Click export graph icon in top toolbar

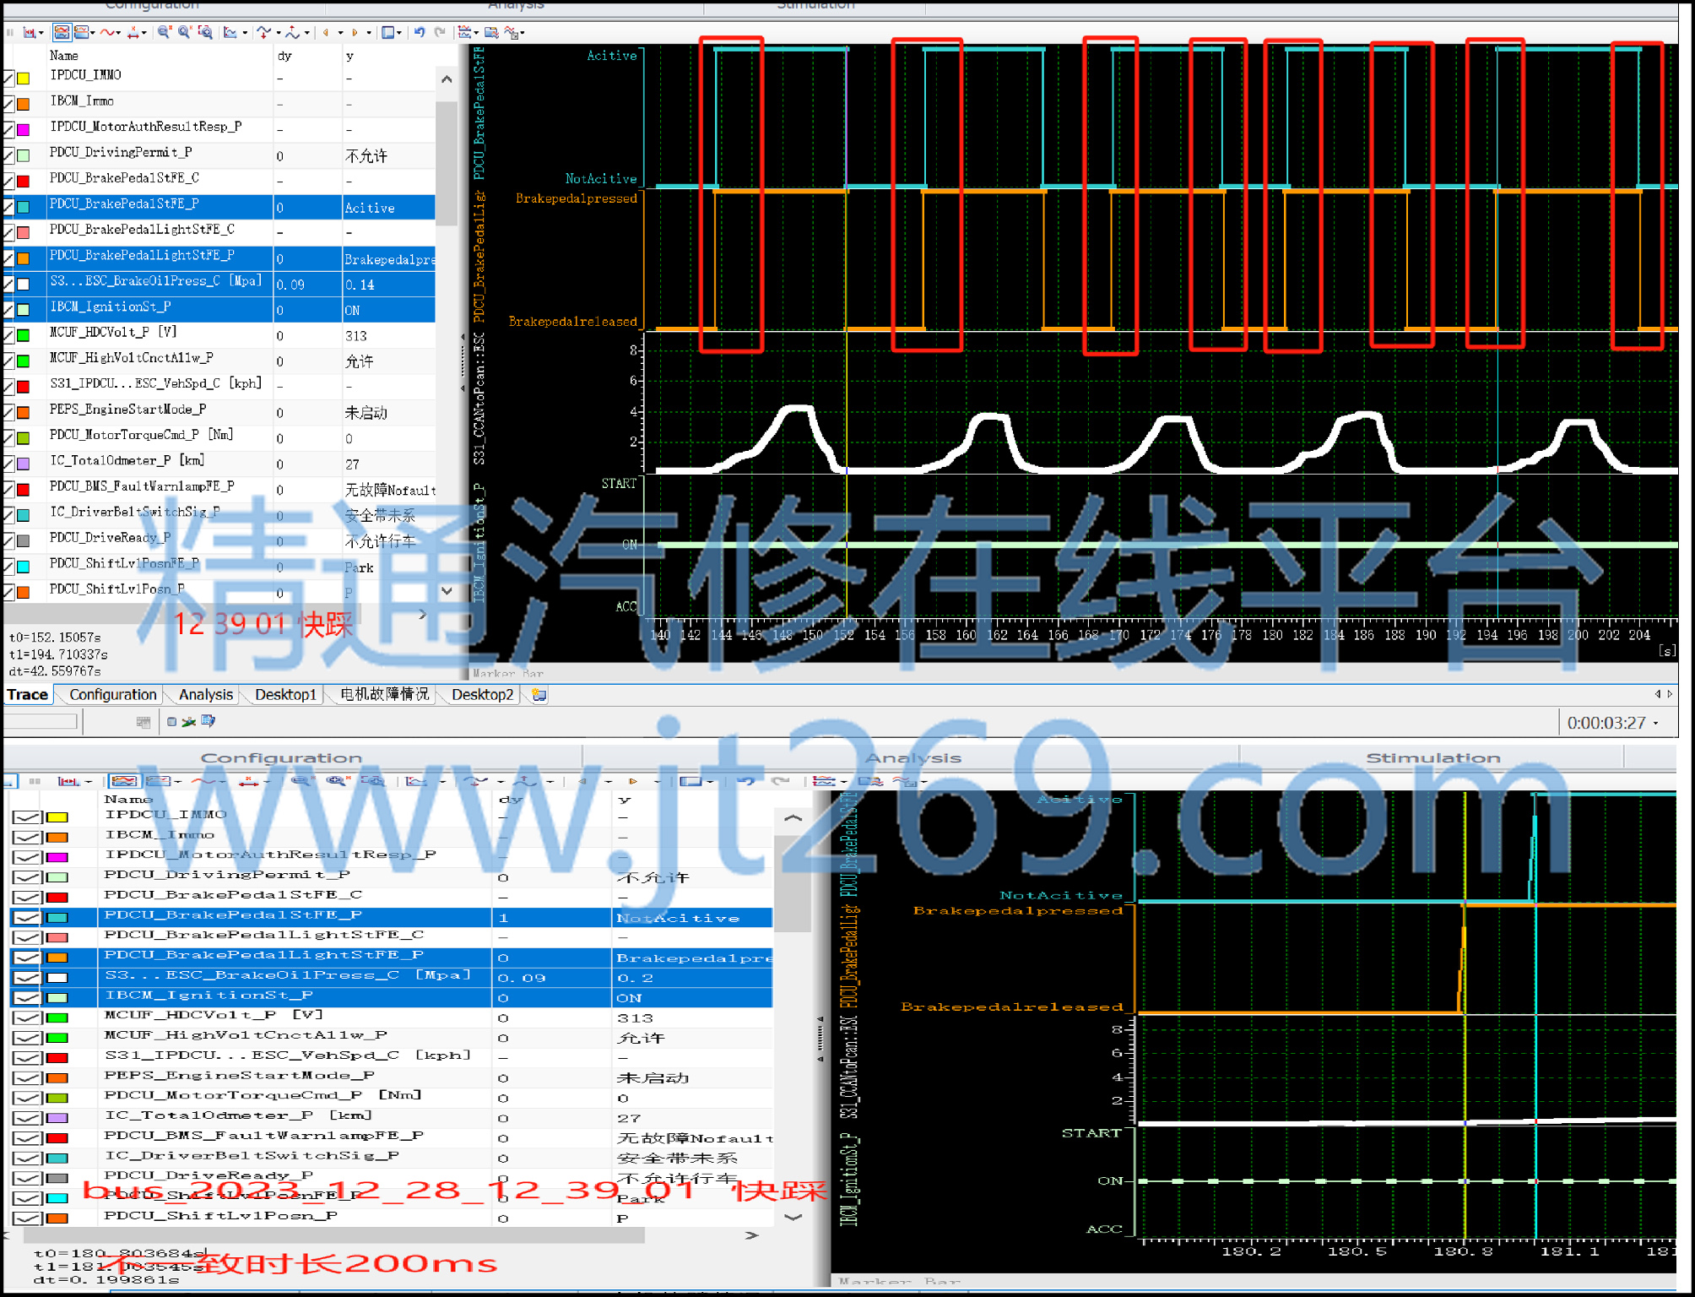491,32
